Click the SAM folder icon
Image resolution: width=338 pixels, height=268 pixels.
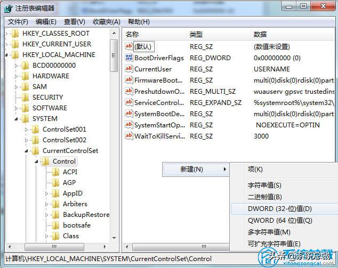pyautogui.click(x=25, y=87)
